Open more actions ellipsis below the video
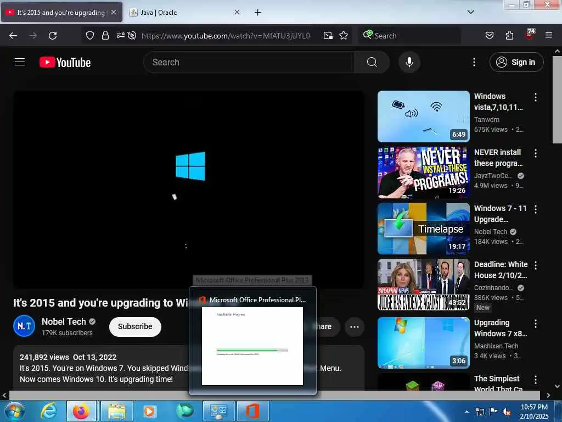This screenshot has width=562, height=422. pyautogui.click(x=354, y=327)
